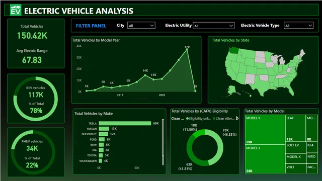Click the EV logo icon in header

[x=16, y=10]
